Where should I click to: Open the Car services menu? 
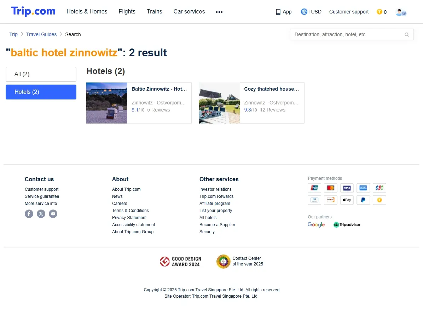coord(189,12)
